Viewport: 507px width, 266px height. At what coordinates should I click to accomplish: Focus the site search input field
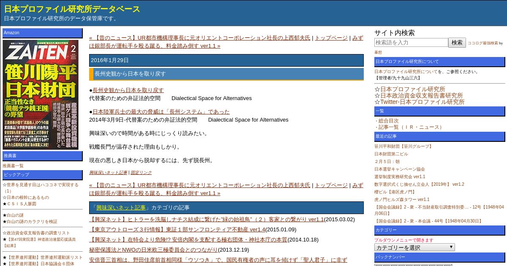click(411, 42)
